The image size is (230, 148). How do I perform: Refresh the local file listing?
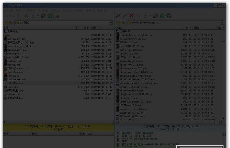(50, 16)
